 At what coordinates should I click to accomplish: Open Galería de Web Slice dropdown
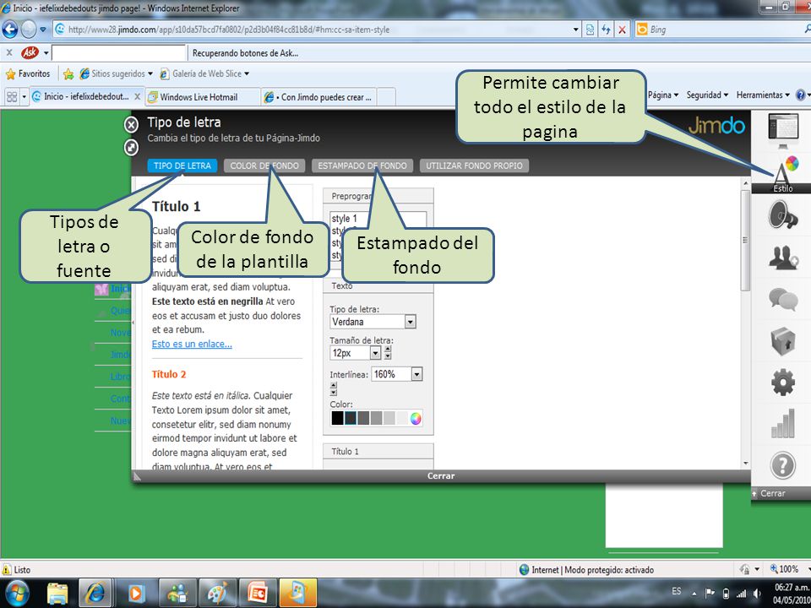tap(204, 73)
